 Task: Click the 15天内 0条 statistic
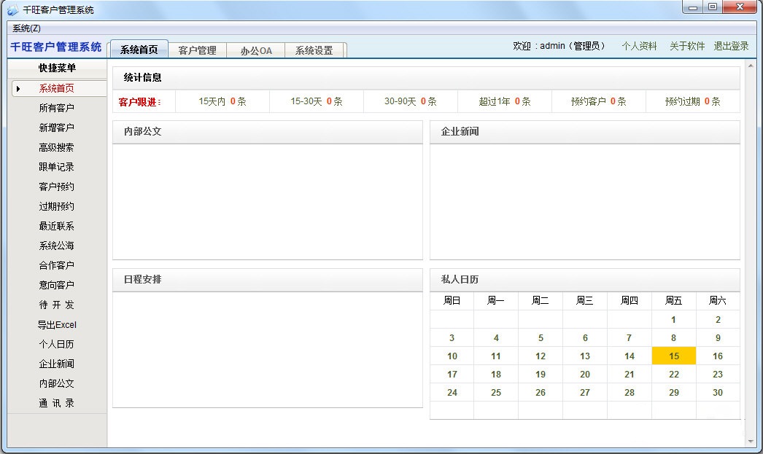click(x=222, y=101)
